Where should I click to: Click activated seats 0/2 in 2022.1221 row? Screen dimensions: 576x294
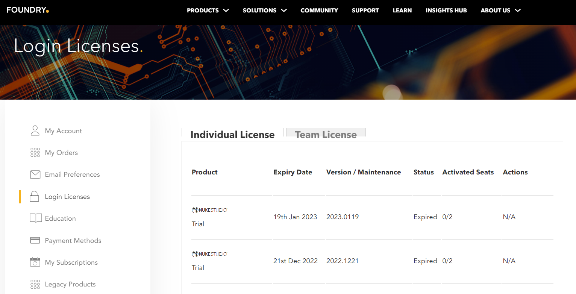(x=447, y=261)
